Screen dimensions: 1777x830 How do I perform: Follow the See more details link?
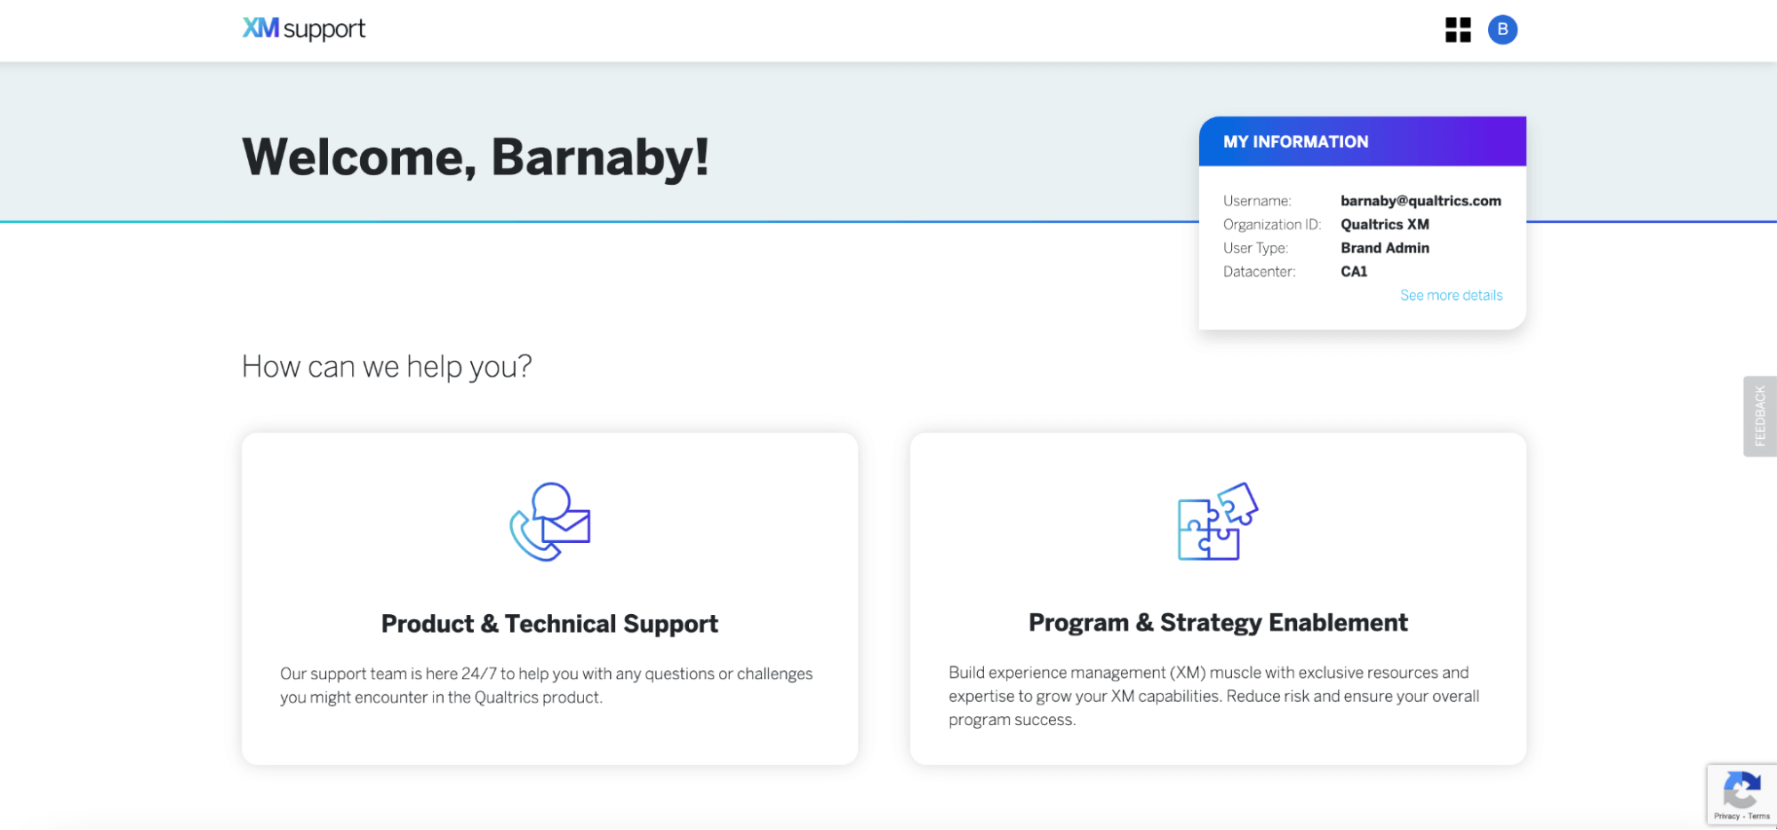[1451, 295]
